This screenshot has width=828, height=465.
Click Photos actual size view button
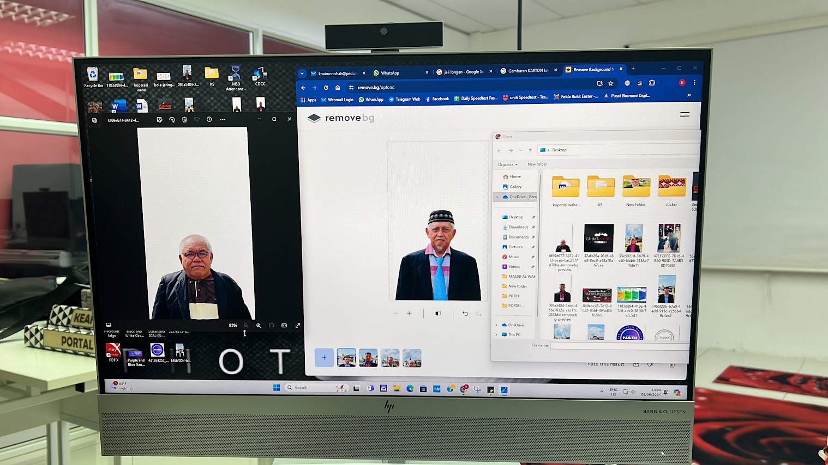click(x=284, y=326)
